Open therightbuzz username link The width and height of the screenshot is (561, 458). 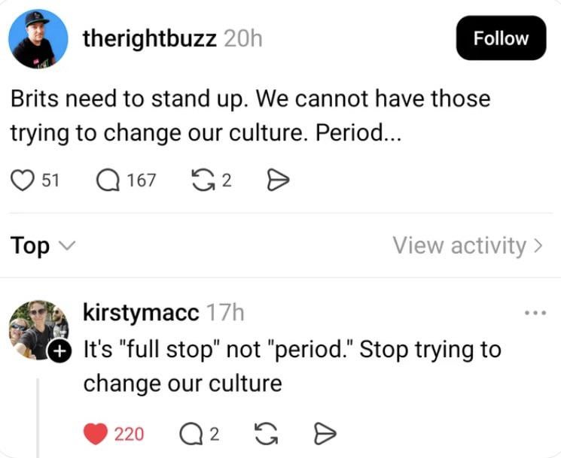click(150, 39)
